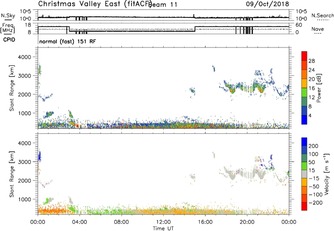This screenshot has width=334, height=231.
Task: Click the Slant Range label of velocity panel
Action: pyautogui.click(x=12, y=174)
